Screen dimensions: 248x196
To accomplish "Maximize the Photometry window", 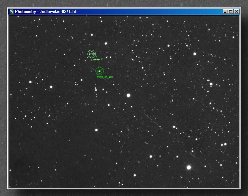I will pos(231,12).
